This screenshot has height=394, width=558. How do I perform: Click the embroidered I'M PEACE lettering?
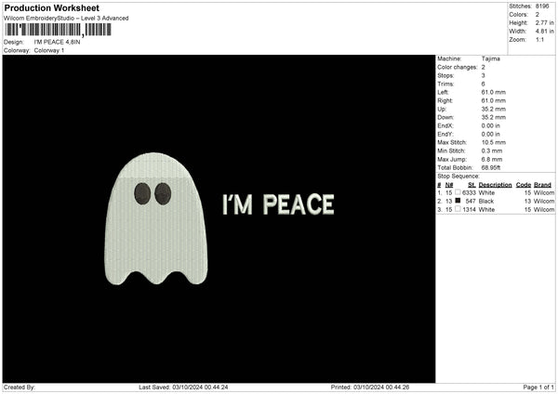pos(278,204)
